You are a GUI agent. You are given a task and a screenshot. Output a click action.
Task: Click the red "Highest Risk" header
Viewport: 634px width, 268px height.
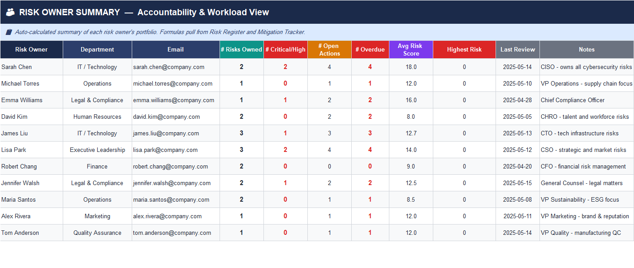464,49
